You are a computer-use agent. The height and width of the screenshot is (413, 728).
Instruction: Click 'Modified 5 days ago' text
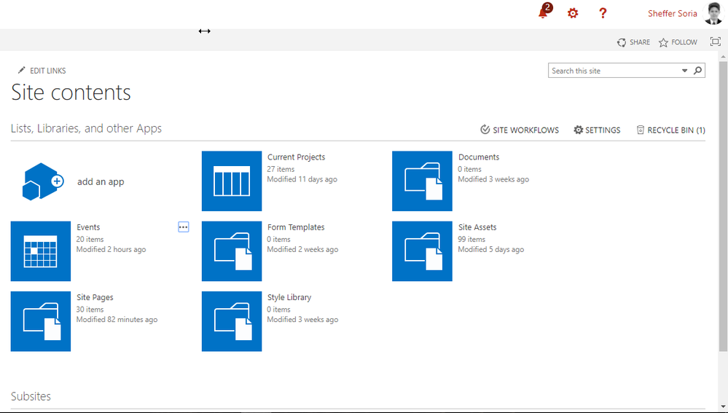pyautogui.click(x=490, y=249)
